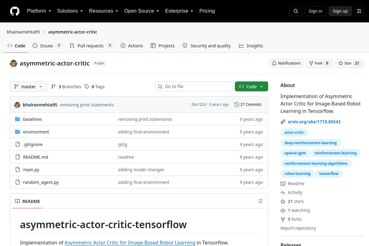
Task: Click the pulse icon next to Activity
Action: (x=283, y=192)
